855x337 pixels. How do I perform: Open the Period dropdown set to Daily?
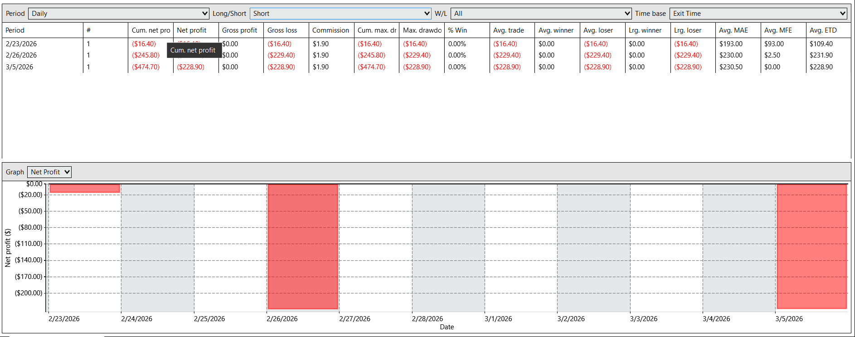(x=118, y=14)
